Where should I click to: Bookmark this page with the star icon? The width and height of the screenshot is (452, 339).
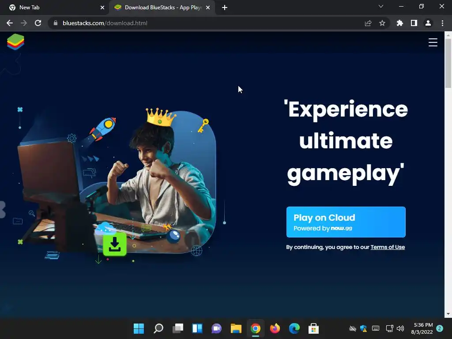click(x=382, y=23)
